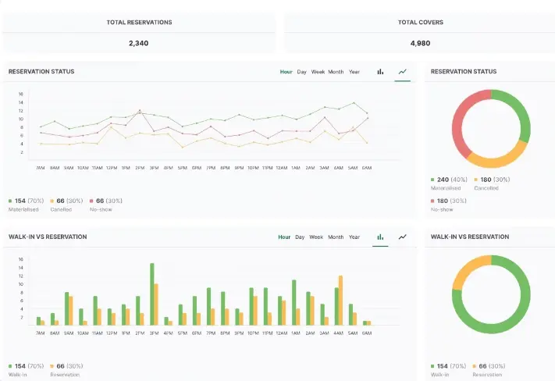
Task: Toggle No-show legend under the line chart
Action: [x=106, y=205]
